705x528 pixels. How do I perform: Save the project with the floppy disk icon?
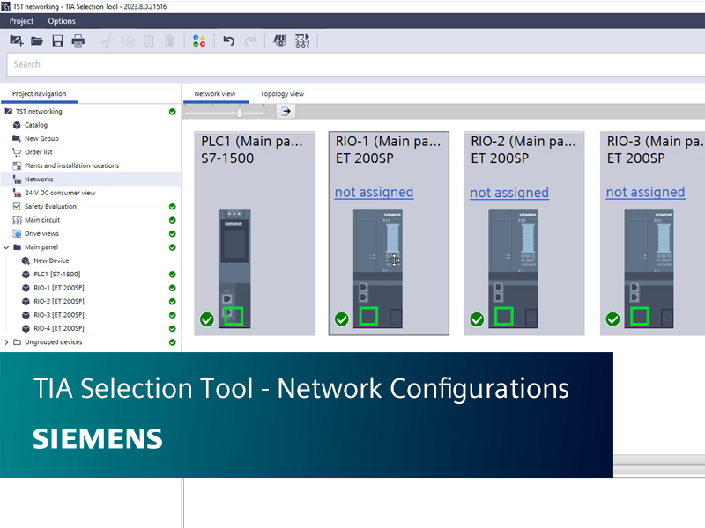(x=57, y=40)
